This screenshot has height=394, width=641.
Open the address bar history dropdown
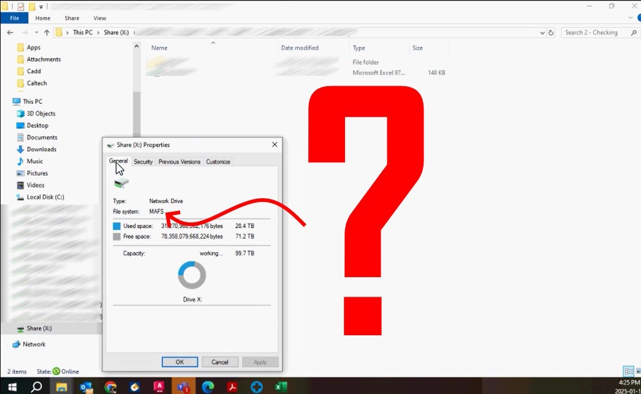pyautogui.click(x=542, y=32)
